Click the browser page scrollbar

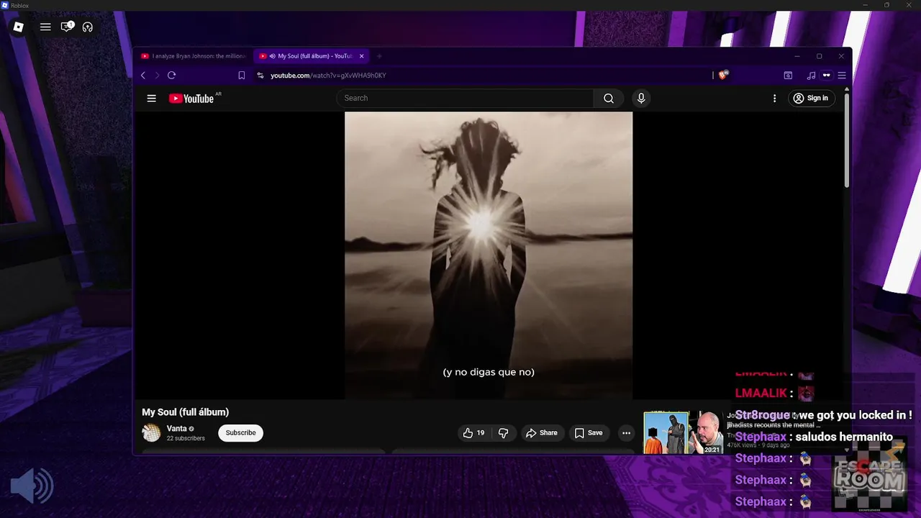tap(847, 140)
